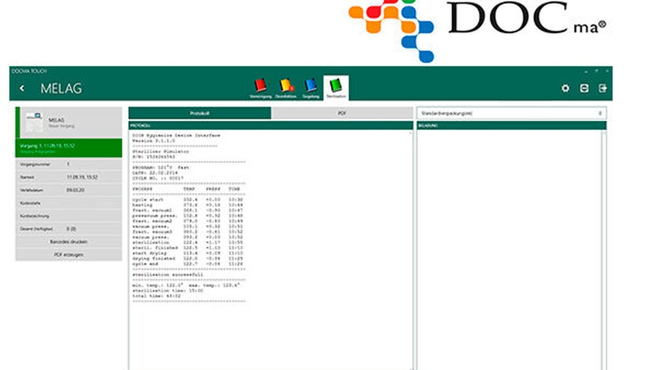The image size is (657, 370).
Task: Select the green Vorgang 1 entry
Action: click(x=68, y=147)
